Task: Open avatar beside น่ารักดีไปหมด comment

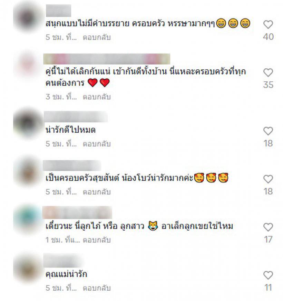Action: (x=28, y=123)
